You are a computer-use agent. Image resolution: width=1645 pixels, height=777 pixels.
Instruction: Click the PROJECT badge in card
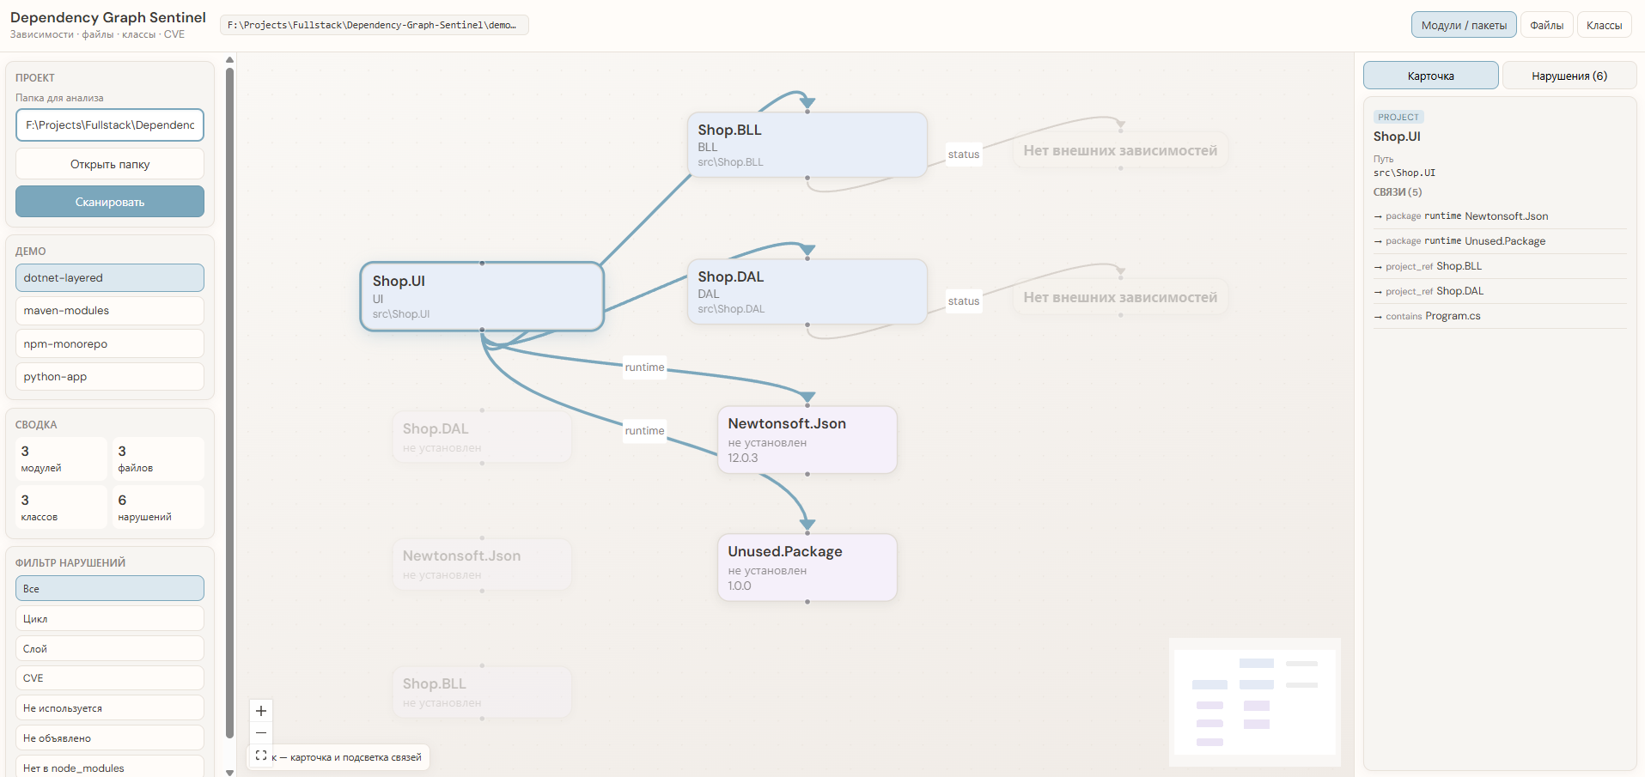1398,117
